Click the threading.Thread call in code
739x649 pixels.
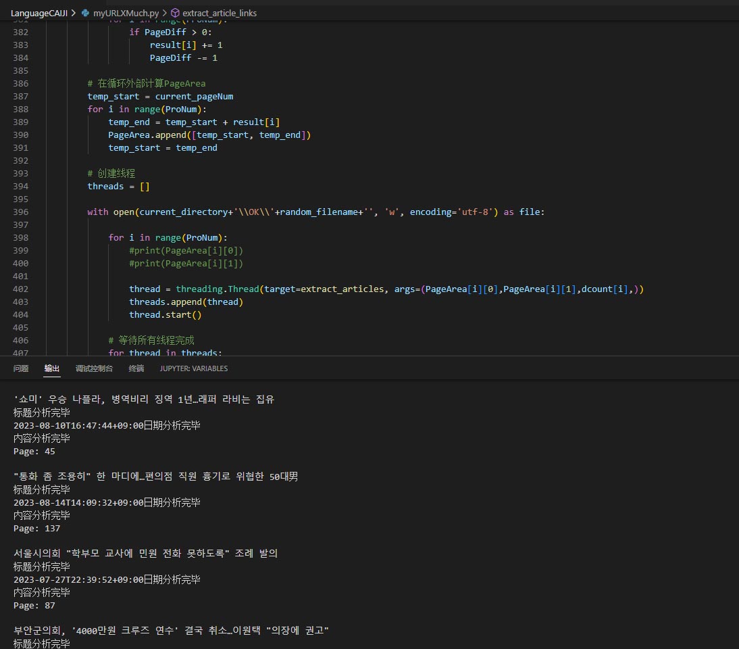pyautogui.click(x=218, y=289)
